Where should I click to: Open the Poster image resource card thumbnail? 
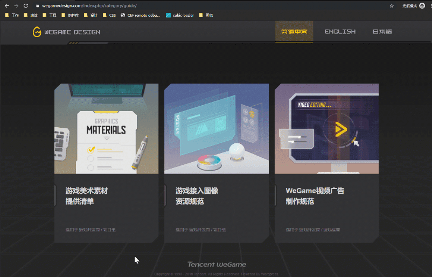click(217, 129)
